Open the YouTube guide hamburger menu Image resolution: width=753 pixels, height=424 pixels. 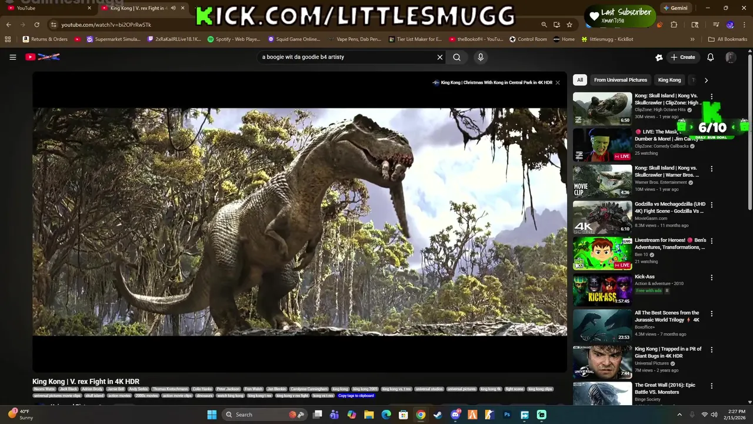click(x=12, y=57)
